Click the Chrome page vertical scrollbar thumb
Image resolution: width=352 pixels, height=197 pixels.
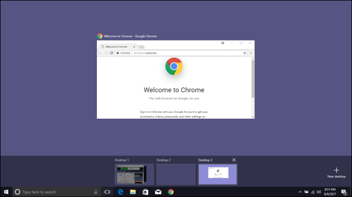tap(253, 79)
